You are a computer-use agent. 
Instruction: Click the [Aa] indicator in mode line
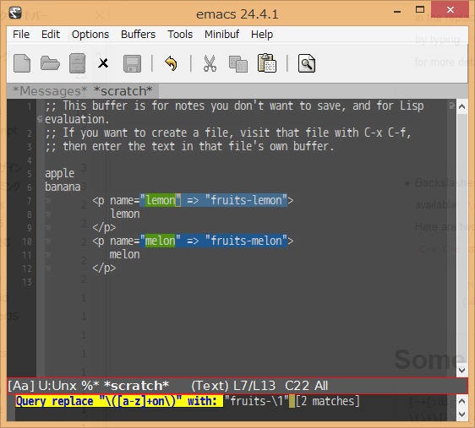tap(21, 386)
